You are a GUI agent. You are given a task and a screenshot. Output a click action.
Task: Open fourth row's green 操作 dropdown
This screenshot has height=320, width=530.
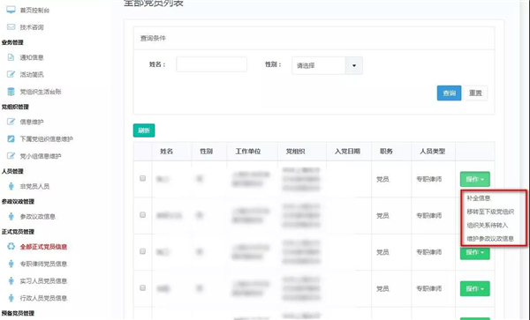(475, 288)
